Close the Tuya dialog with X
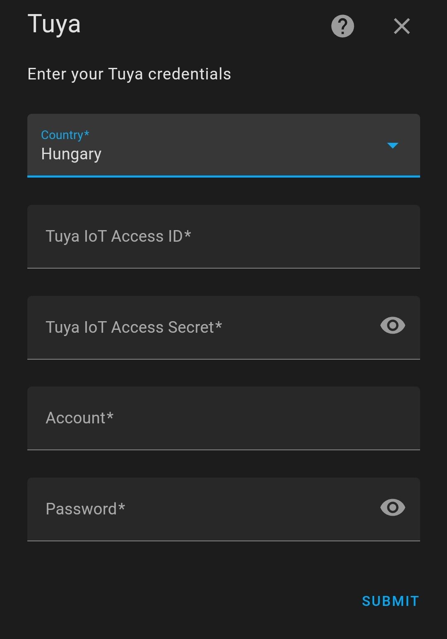Screen dimensions: 447x639 click(401, 26)
